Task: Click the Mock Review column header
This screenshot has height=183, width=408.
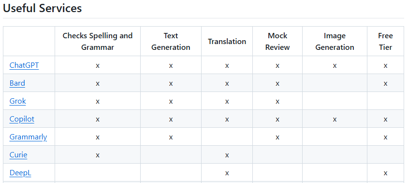Action: (277, 42)
